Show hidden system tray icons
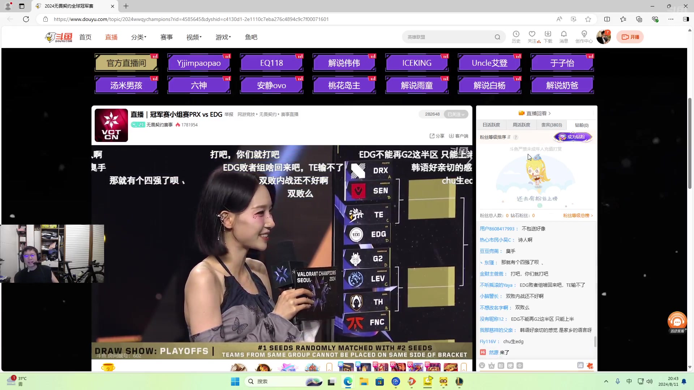Screen dimensions: 694x390 [x=606, y=381]
